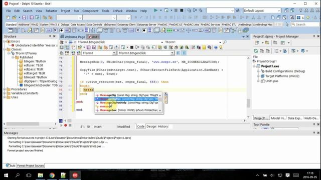Viewport: 321px width, 180px height.
Task: Click the Structure panel horizontal scrollbar
Action: 23,124
